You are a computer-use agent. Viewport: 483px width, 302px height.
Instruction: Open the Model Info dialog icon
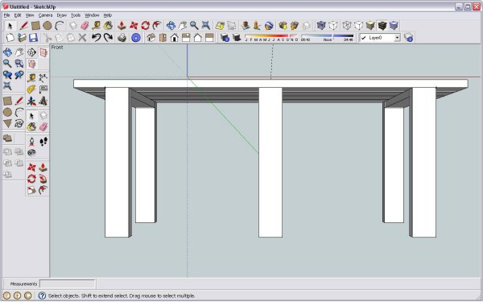click(136, 38)
